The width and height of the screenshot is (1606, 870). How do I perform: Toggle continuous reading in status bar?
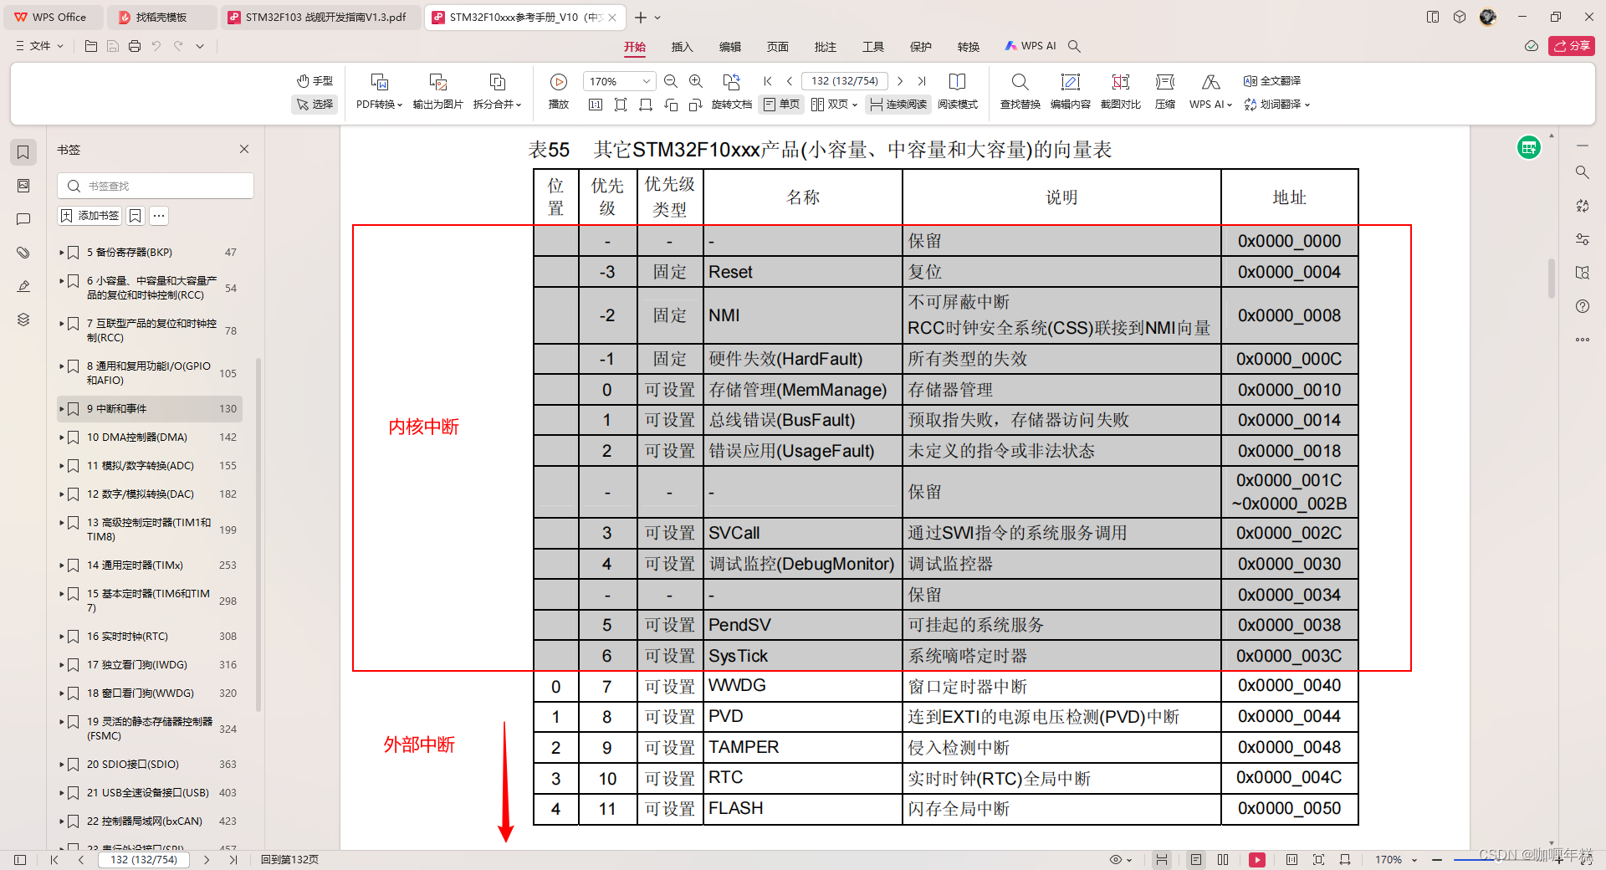coord(1162,860)
